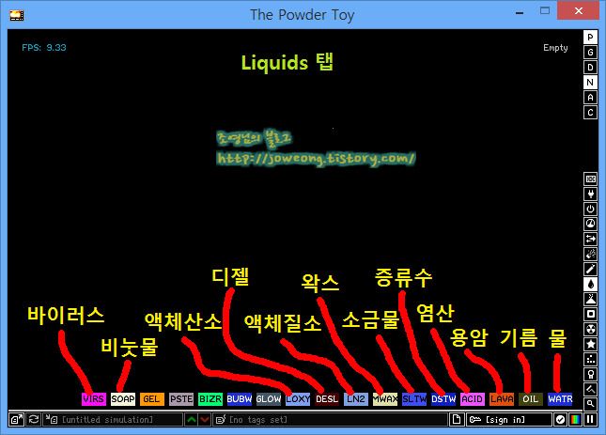Upvote the save with green arrow
Viewport: 606px width, 435px height.
point(192,419)
